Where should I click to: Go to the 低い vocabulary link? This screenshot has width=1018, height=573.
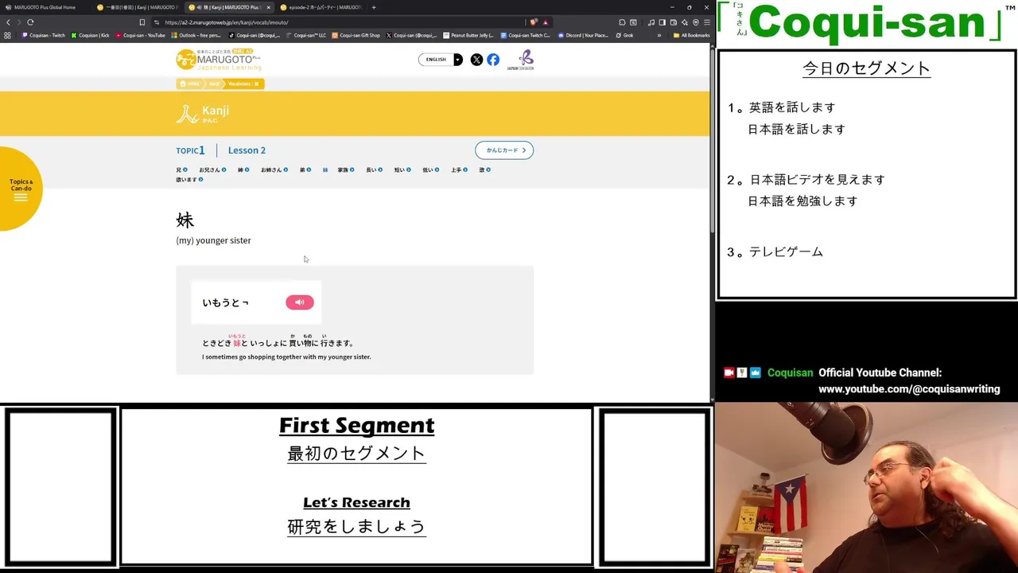pyautogui.click(x=431, y=170)
